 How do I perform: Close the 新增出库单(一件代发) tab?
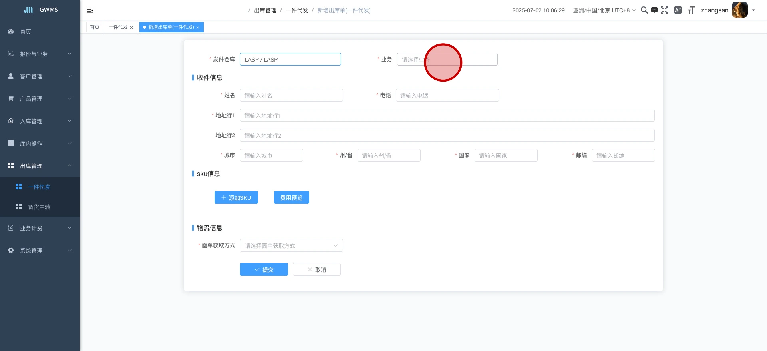pyautogui.click(x=198, y=28)
